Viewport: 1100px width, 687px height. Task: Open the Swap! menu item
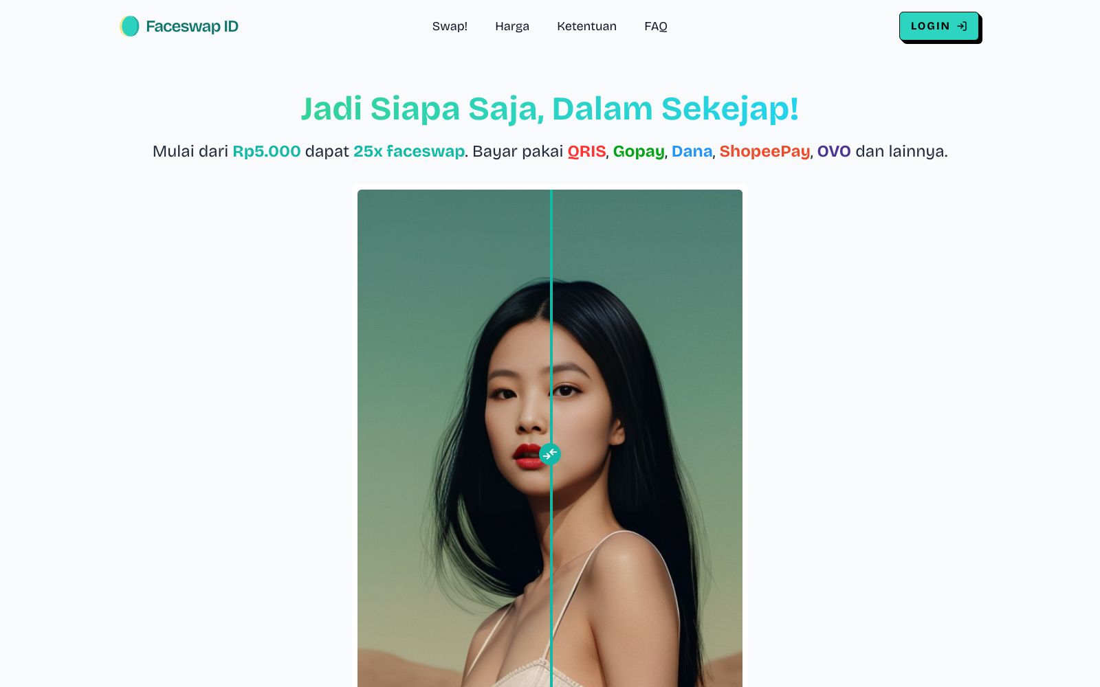(x=450, y=26)
